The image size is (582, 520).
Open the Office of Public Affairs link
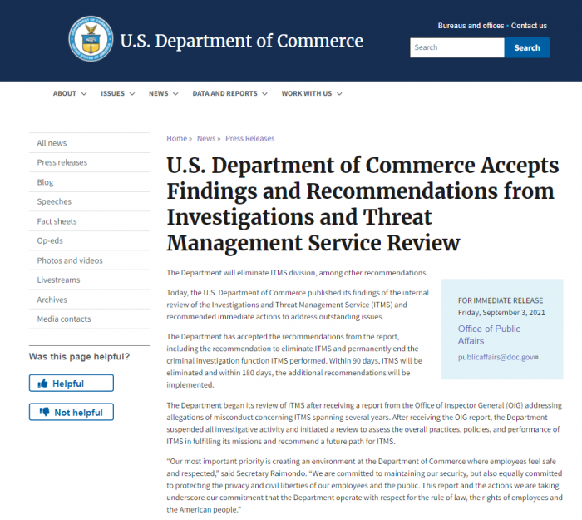(x=489, y=334)
